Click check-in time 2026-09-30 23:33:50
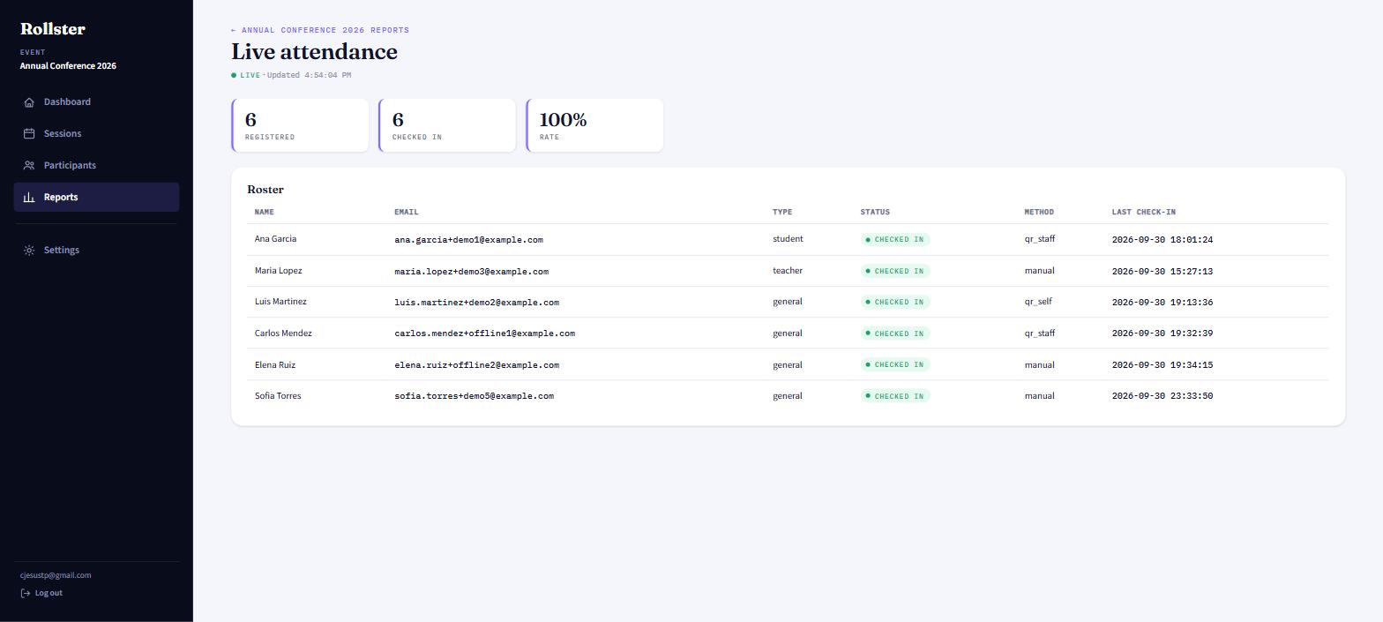 (1162, 396)
